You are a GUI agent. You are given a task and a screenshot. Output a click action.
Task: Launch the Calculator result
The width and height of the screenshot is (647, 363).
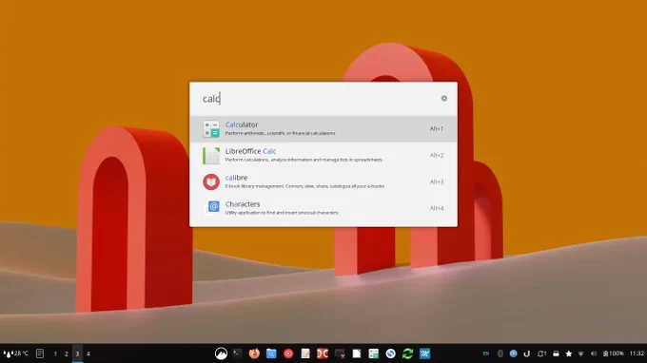pyautogui.click(x=323, y=129)
